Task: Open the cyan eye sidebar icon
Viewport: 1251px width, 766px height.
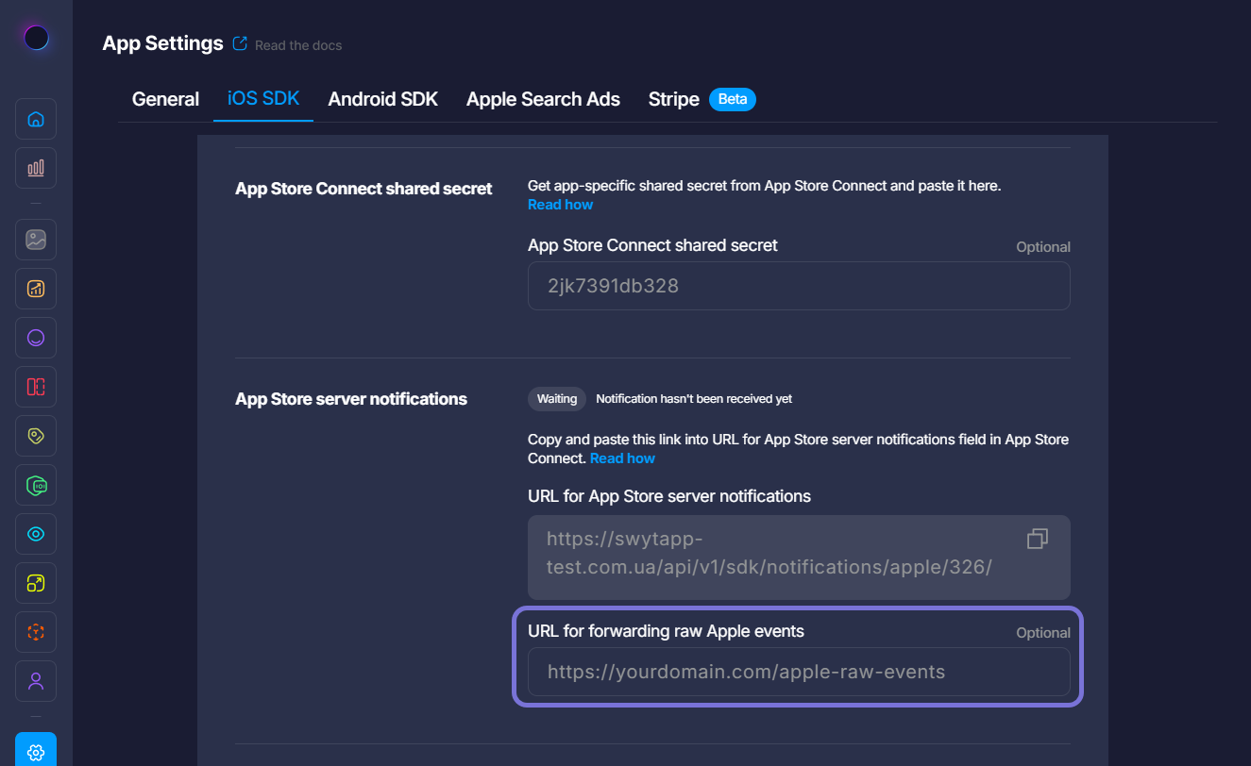Action: (36, 534)
